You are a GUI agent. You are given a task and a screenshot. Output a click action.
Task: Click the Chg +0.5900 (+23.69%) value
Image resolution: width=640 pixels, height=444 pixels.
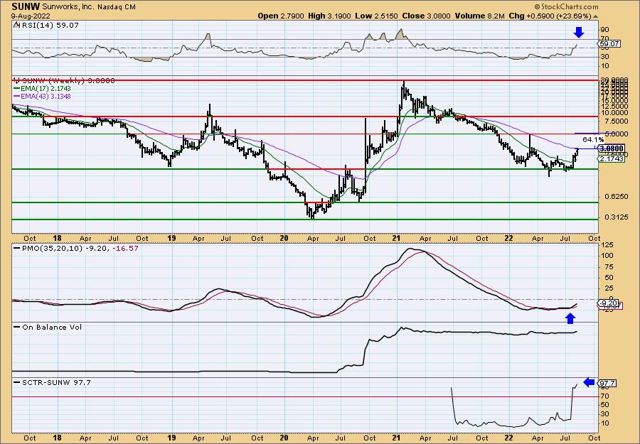(x=550, y=16)
